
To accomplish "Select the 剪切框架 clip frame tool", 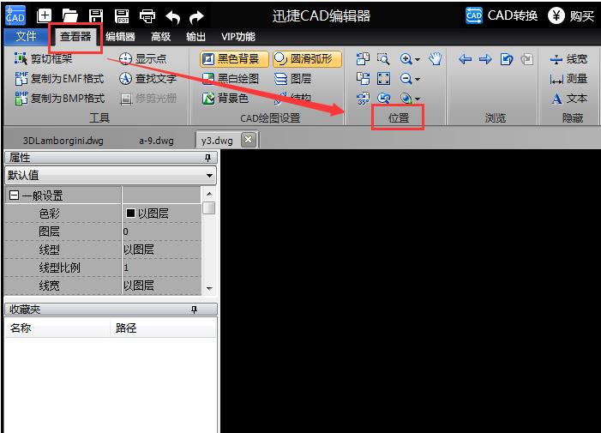I will 43,58.
